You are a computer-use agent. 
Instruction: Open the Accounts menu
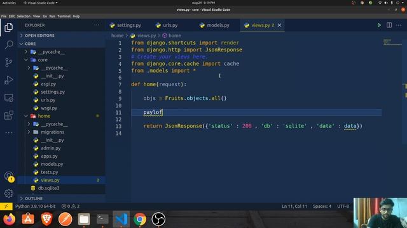point(8,176)
